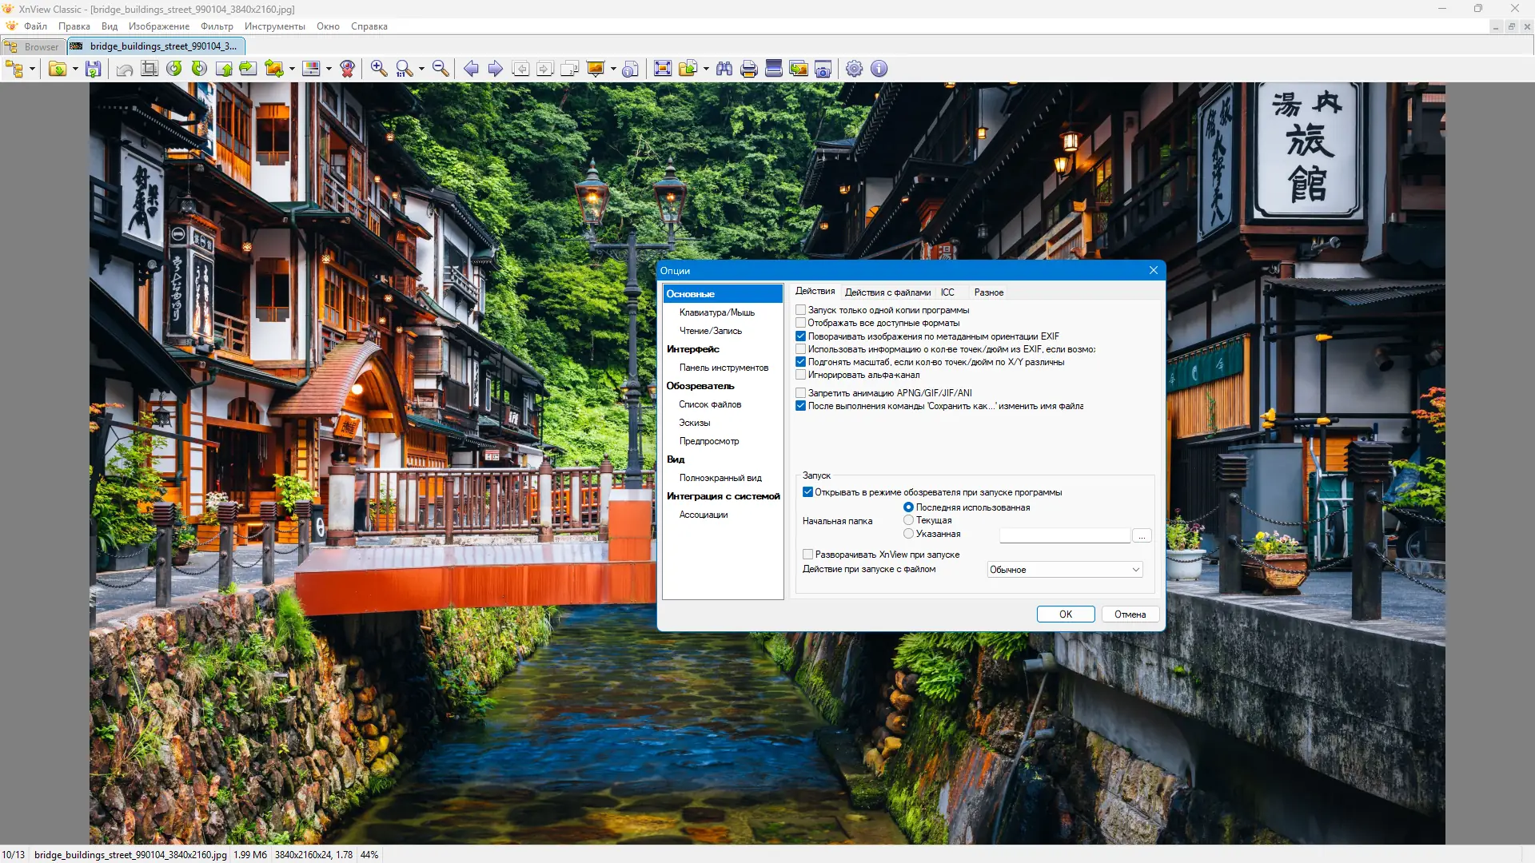Open the Обычное startup action dropdown
This screenshot has width=1535, height=863.
[x=1064, y=570]
